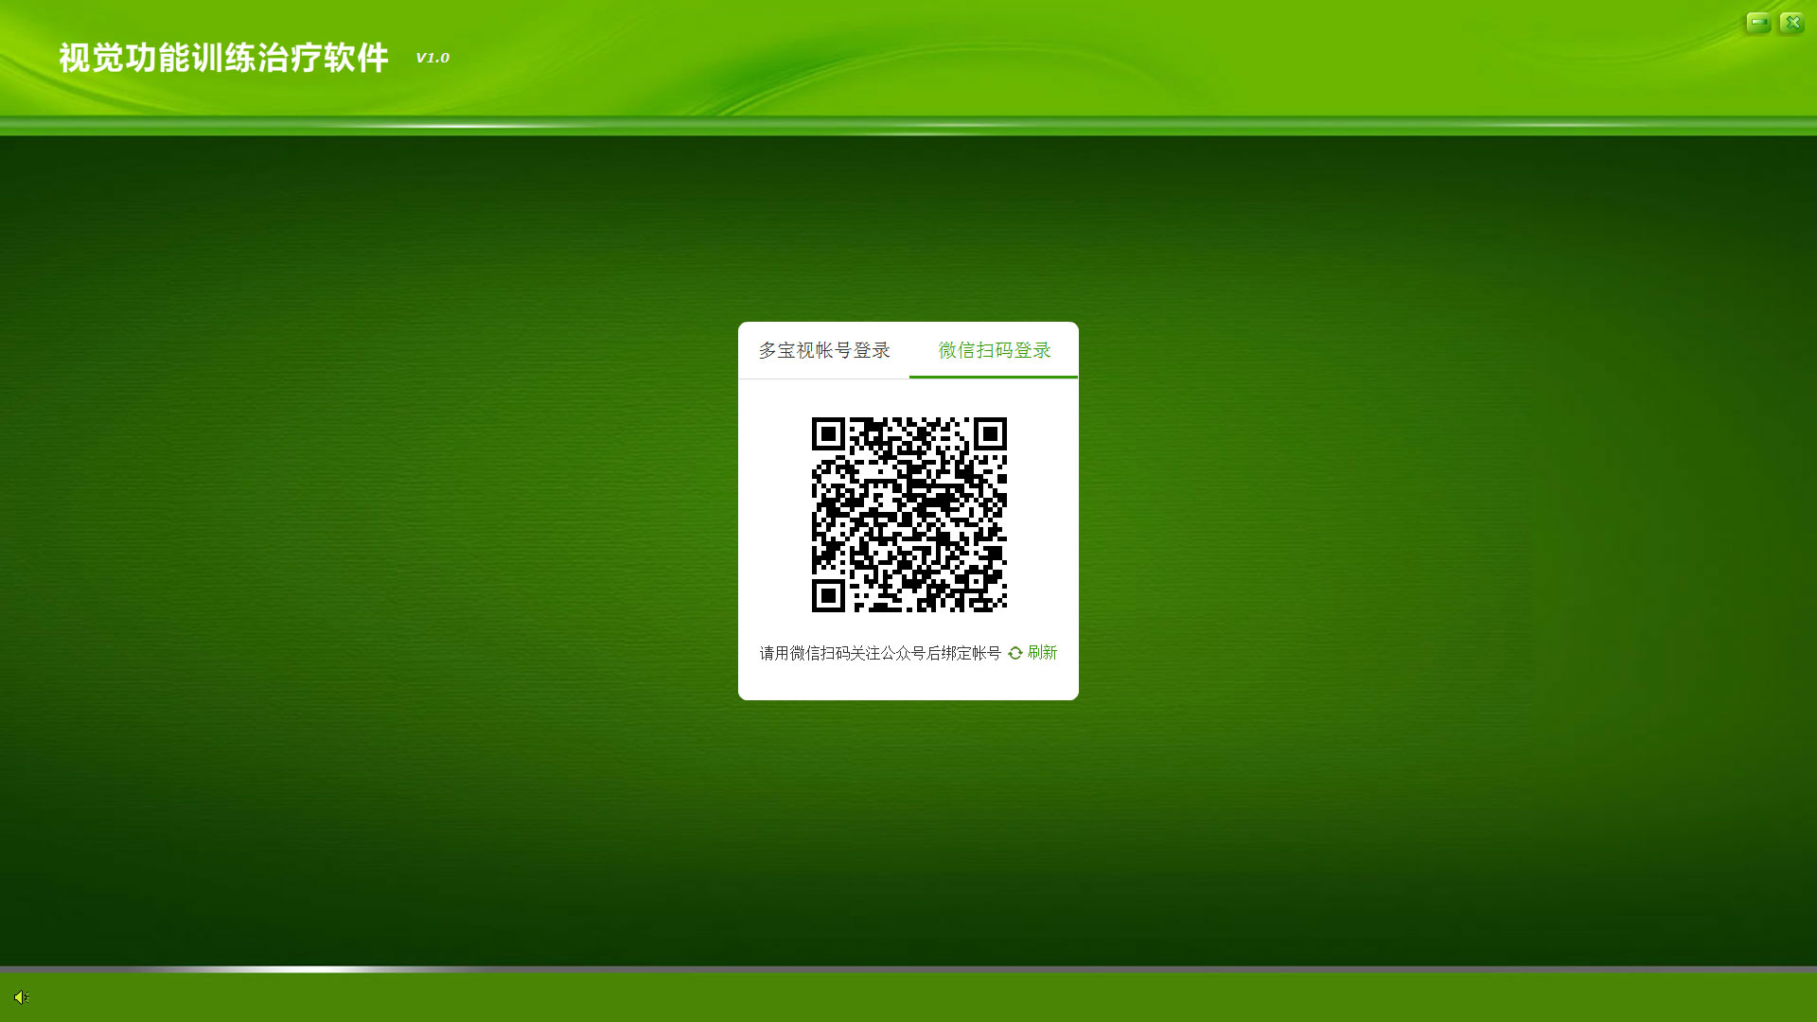The width and height of the screenshot is (1817, 1022).
Task: Switch to 多宝视帐号登录 tab
Action: click(824, 351)
